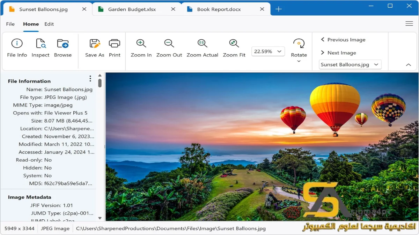Click the Location C:\Users\Sharpene... value
Viewport: 419px width, 235px height.
[69, 128]
